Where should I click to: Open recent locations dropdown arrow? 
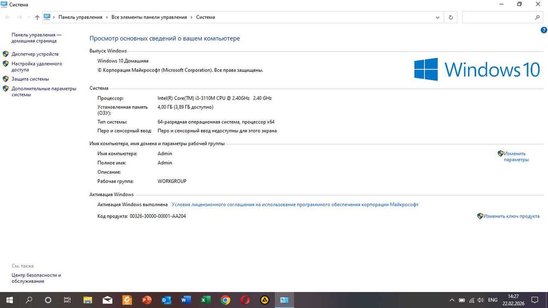pyautogui.click(x=28, y=17)
